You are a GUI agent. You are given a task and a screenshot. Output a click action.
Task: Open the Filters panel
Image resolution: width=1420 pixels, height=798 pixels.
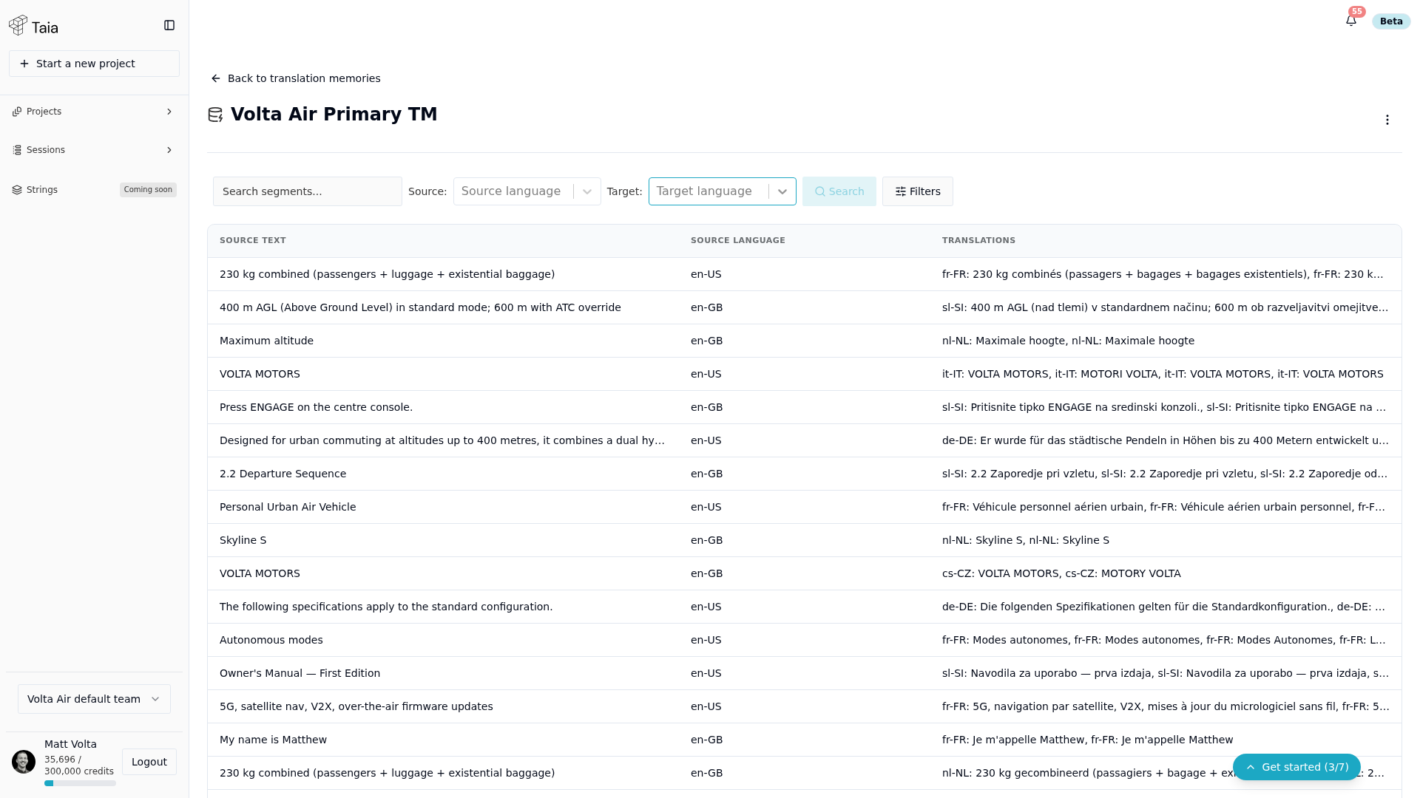pyautogui.click(x=917, y=191)
